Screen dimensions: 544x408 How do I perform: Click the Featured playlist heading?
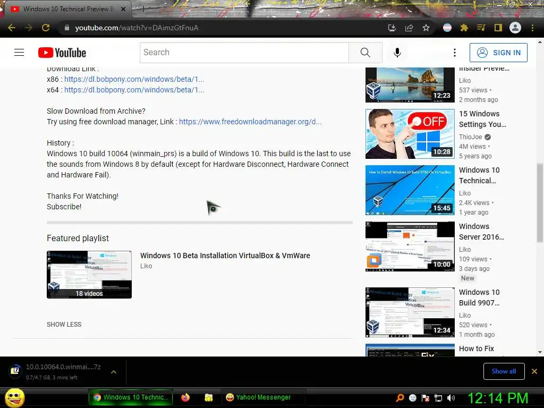coord(78,239)
